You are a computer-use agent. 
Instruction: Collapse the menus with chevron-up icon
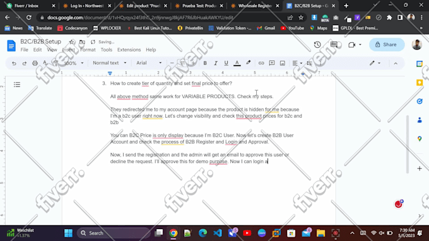pos(396,63)
